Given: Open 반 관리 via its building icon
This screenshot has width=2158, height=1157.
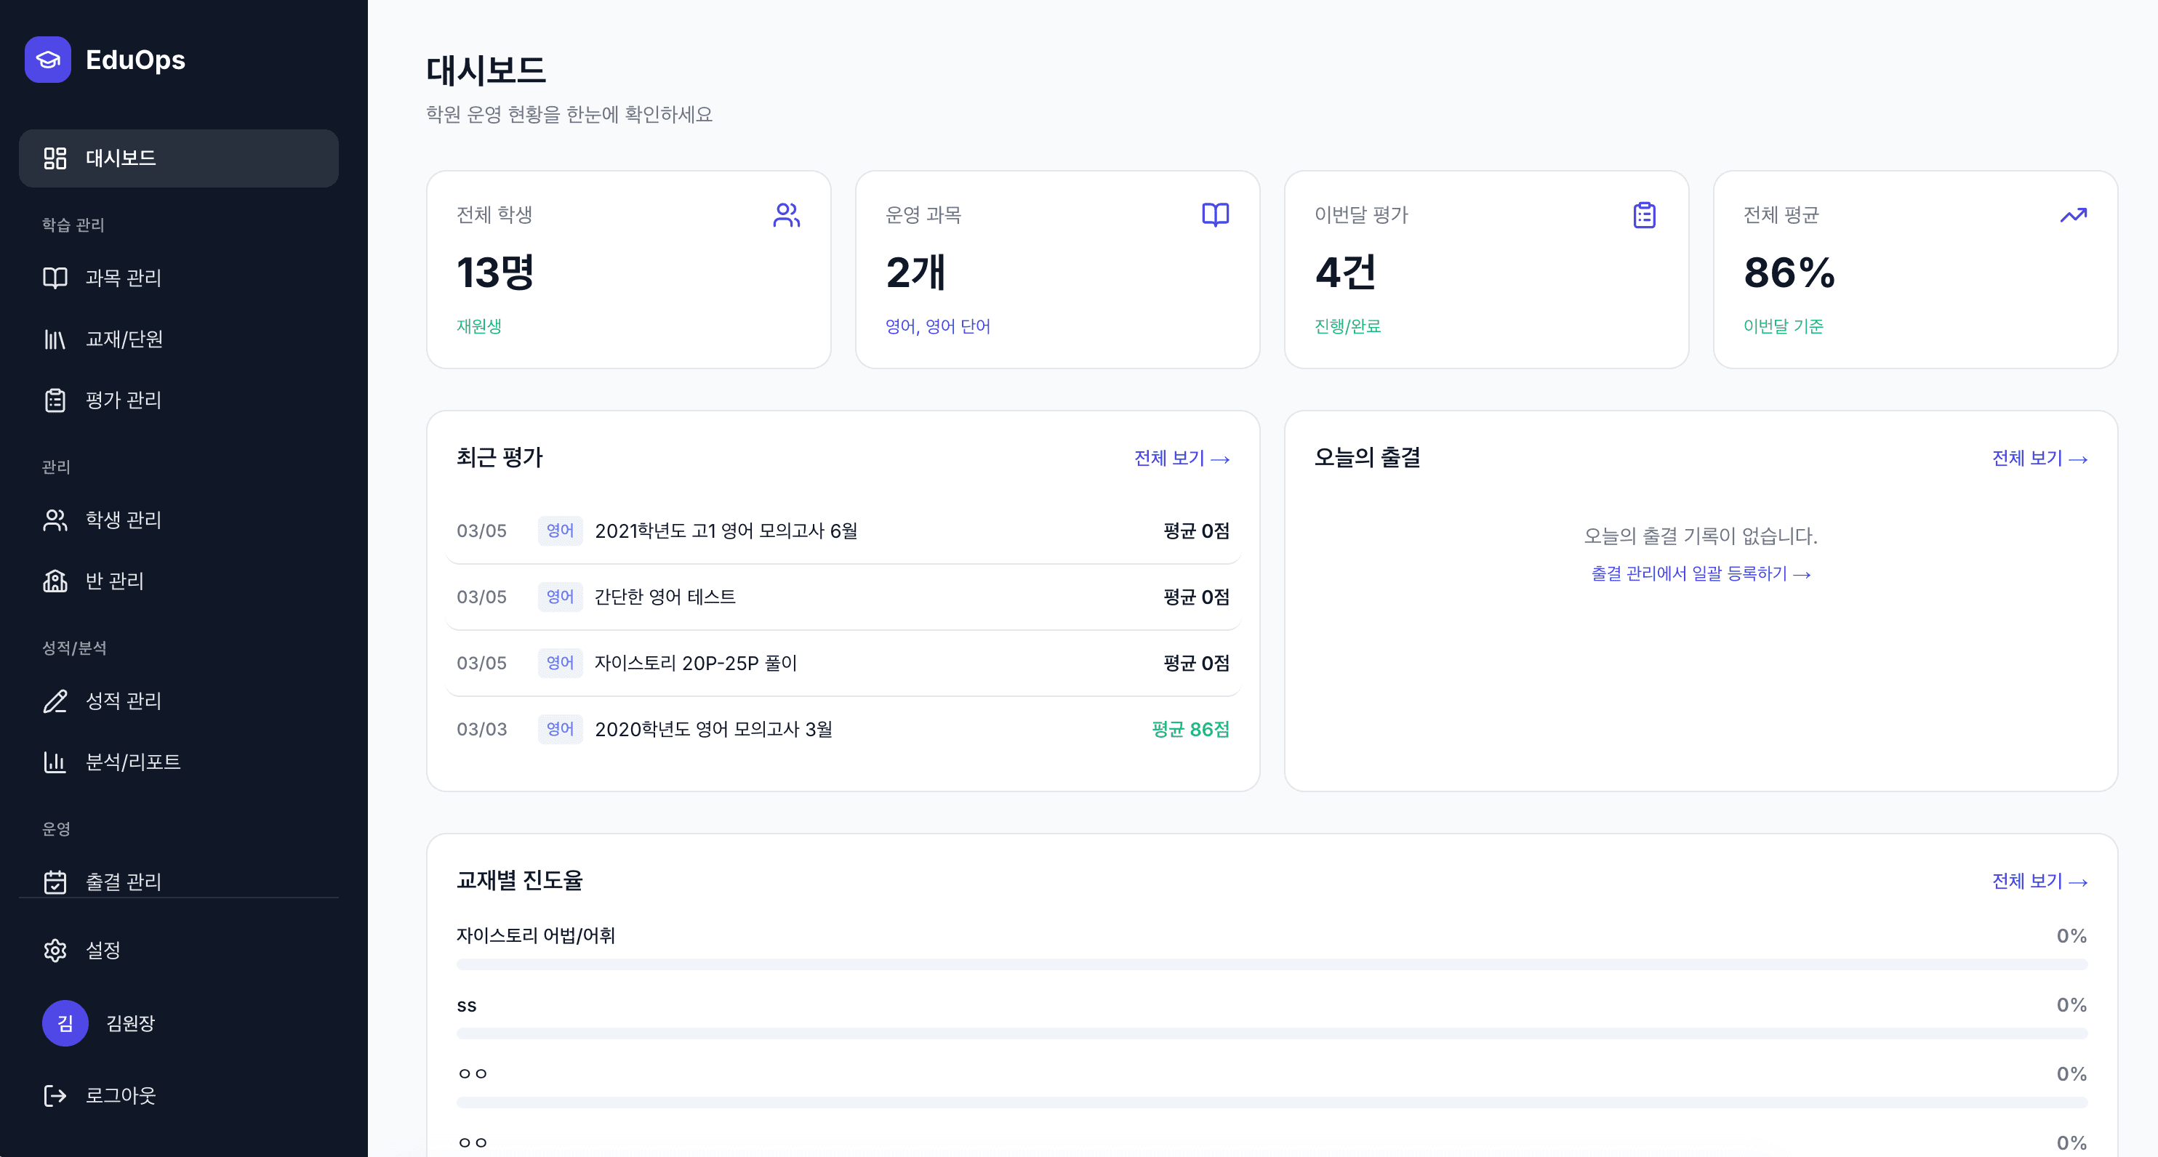Looking at the screenshot, I should point(55,581).
